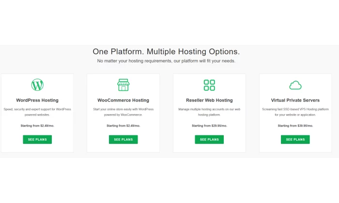Click 'Starting from $2.49/mo.' under WooCommerce Hosting
This screenshot has height=203, width=339.
click(x=123, y=126)
